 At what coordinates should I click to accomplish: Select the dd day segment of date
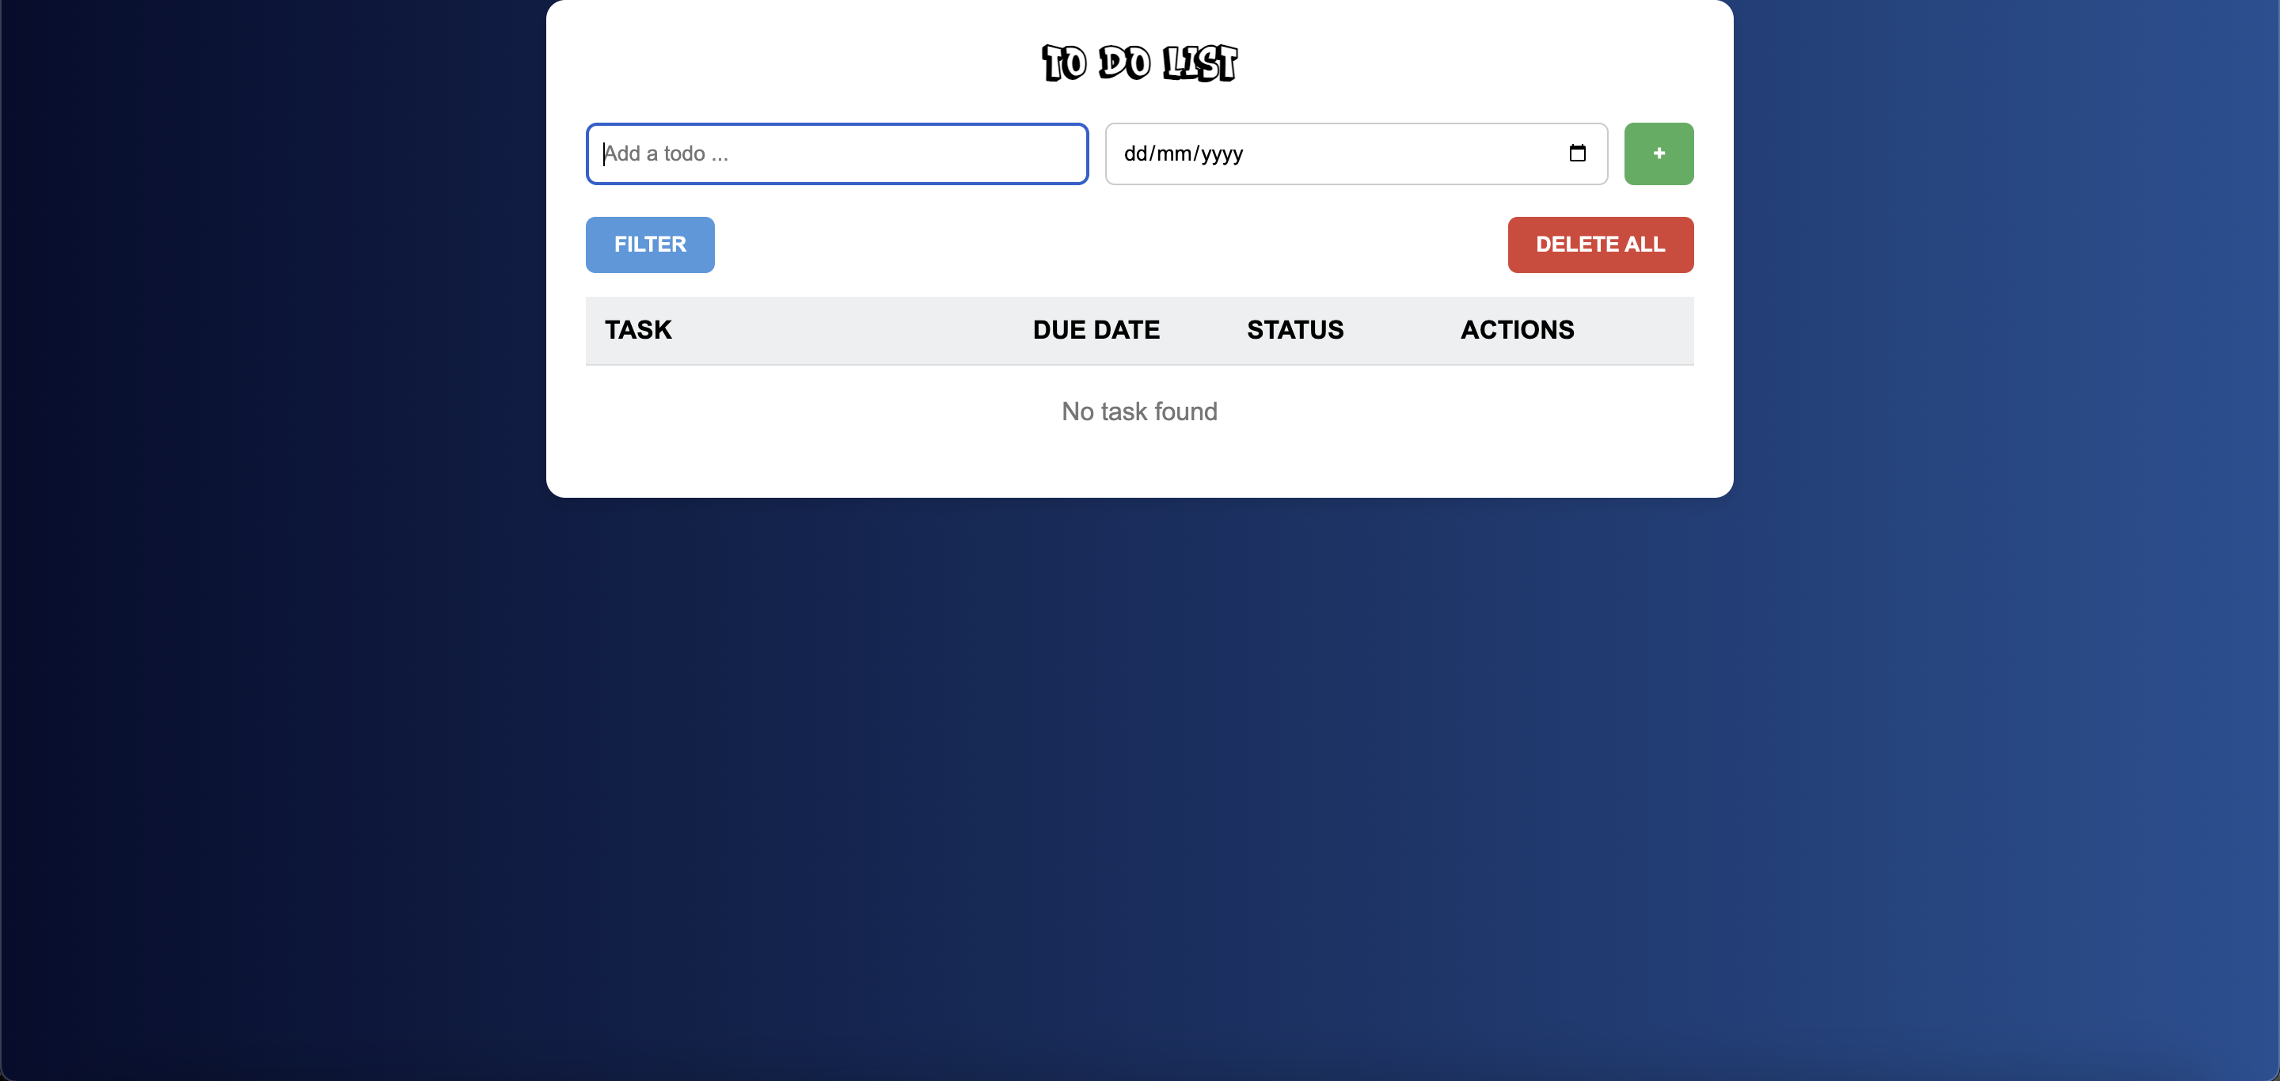click(1134, 154)
